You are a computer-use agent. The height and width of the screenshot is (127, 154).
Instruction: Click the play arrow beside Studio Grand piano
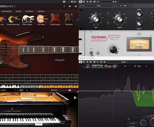(75, 98)
